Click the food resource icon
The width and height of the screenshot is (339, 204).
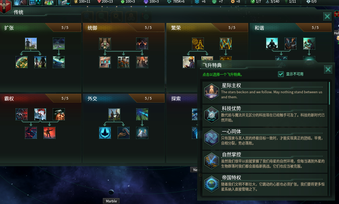[122, 2]
